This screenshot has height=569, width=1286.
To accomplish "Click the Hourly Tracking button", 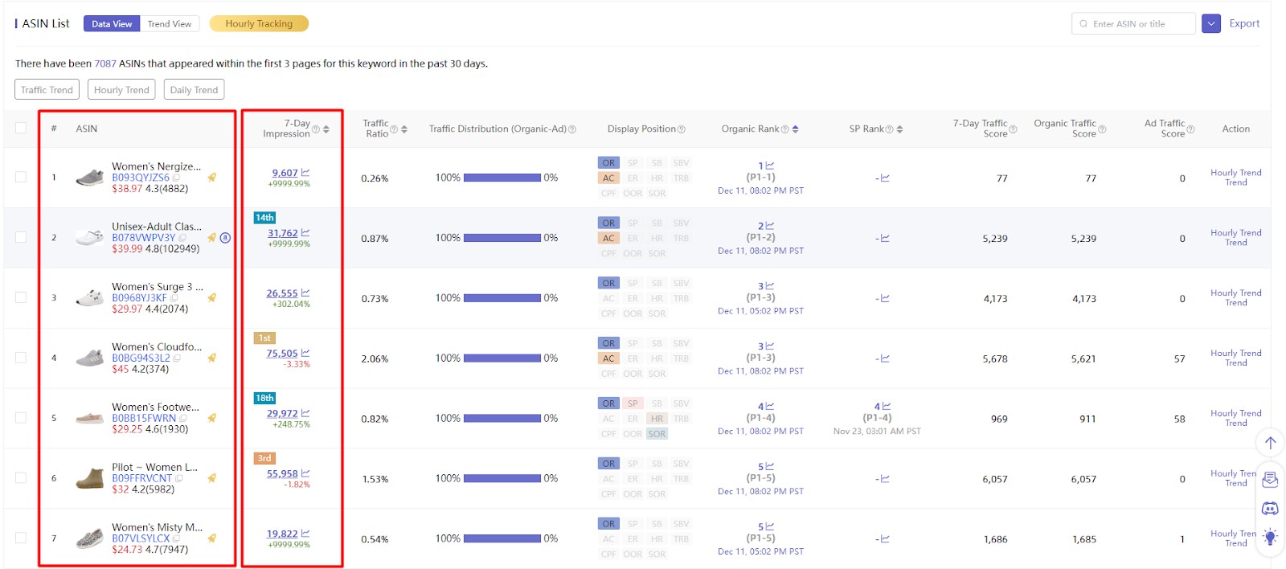I will (259, 24).
